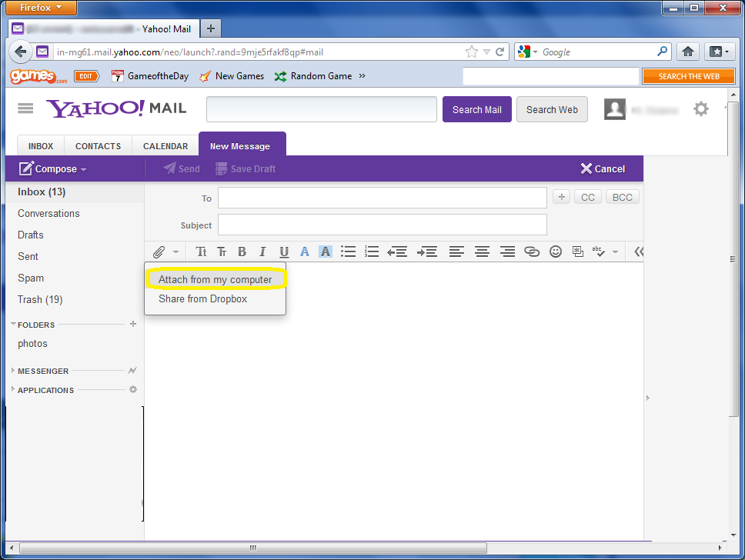
Task: Send the message
Action: [182, 168]
